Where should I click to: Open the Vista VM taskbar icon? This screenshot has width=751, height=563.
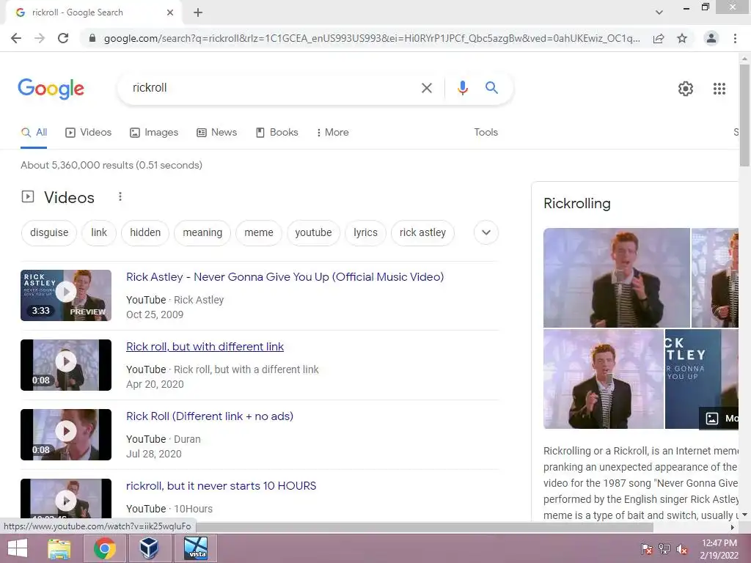(x=196, y=548)
